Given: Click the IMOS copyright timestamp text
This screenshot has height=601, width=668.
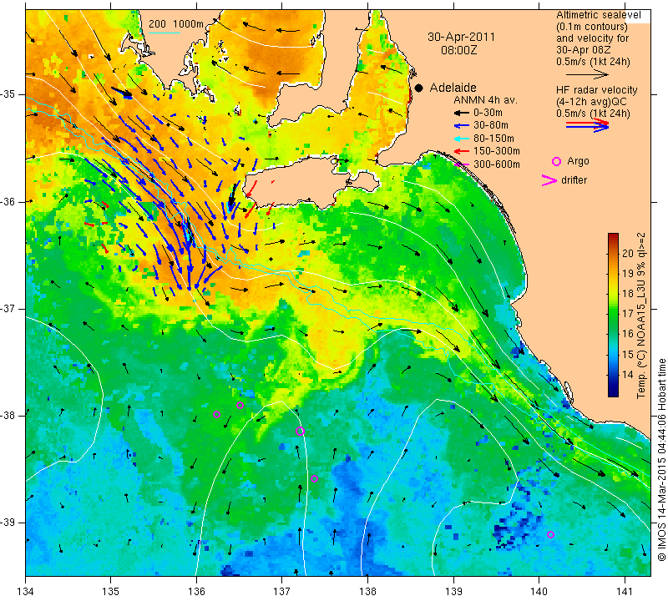Looking at the screenshot, I should tap(661, 460).
